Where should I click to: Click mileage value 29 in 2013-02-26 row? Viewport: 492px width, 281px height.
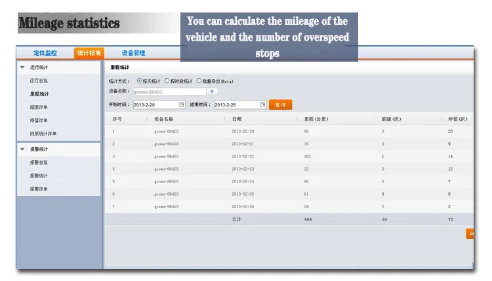click(306, 207)
